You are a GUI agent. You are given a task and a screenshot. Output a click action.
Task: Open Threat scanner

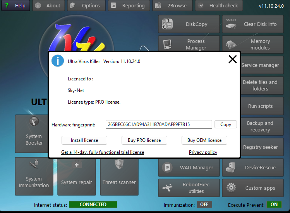tap(119, 177)
